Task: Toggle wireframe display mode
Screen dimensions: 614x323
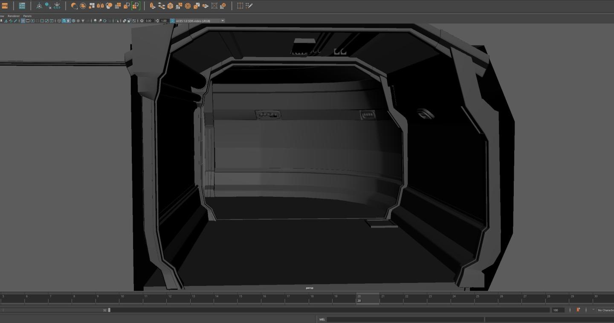Action: (59, 20)
